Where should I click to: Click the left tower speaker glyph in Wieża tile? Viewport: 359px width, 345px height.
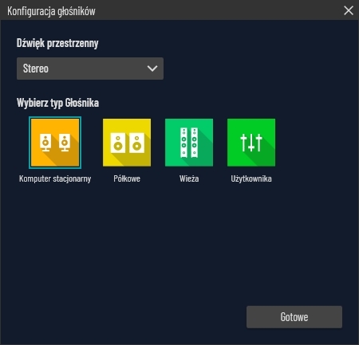coord(183,143)
